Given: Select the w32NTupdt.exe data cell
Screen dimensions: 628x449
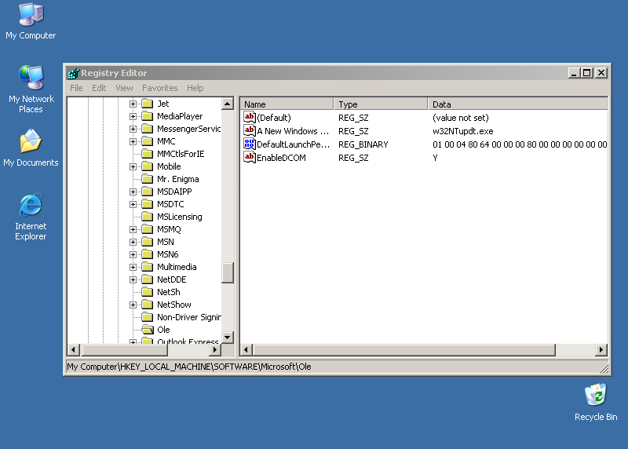Looking at the screenshot, I should pyautogui.click(x=462, y=131).
